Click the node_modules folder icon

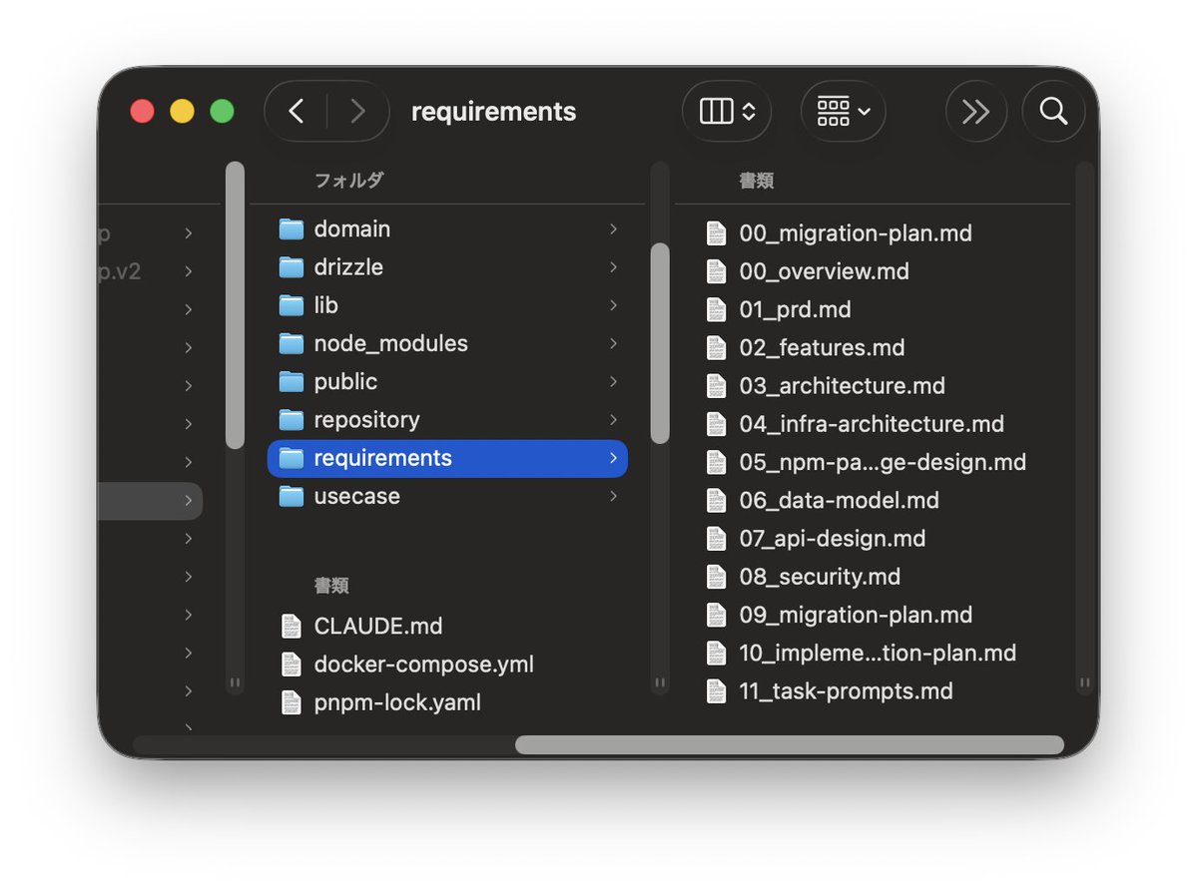[291, 343]
